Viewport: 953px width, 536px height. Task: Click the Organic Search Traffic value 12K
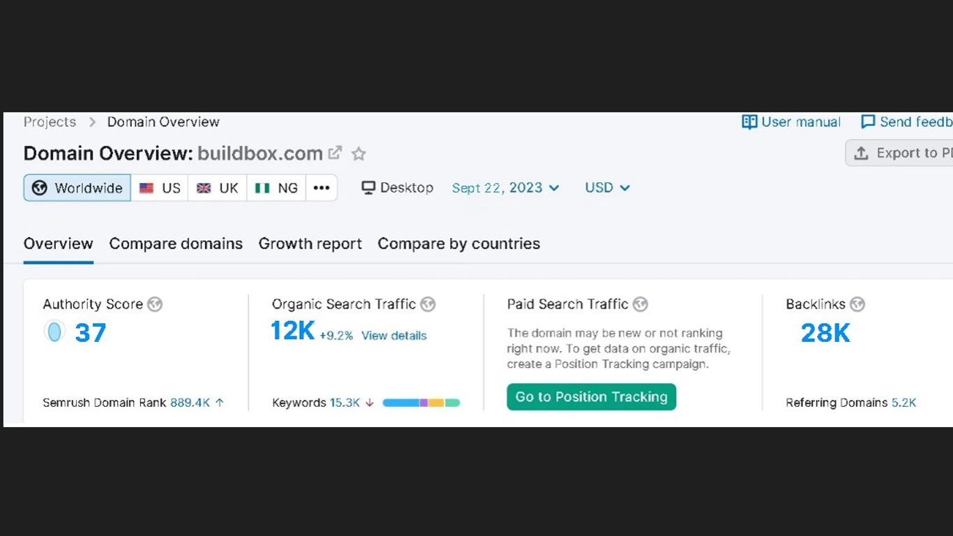click(x=293, y=331)
